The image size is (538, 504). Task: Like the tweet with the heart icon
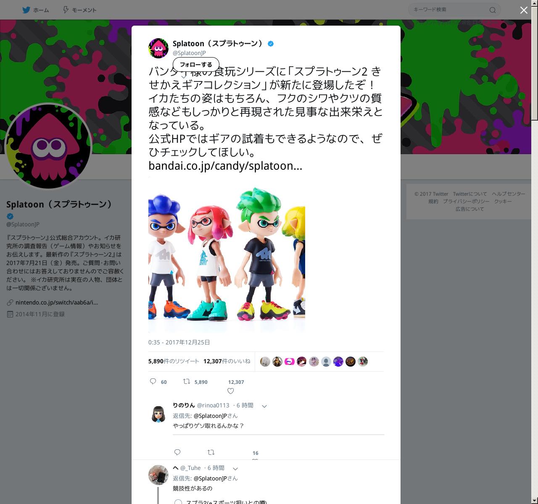pyautogui.click(x=230, y=391)
